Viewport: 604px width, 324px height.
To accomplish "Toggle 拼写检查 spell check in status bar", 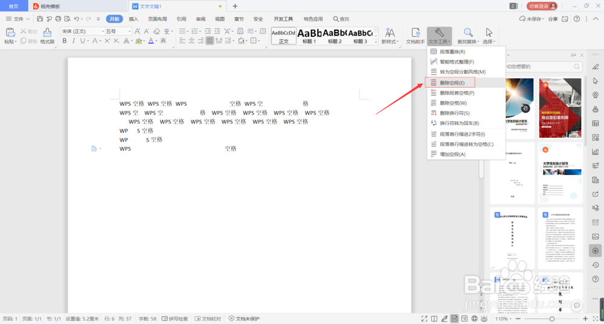I will click(175, 319).
